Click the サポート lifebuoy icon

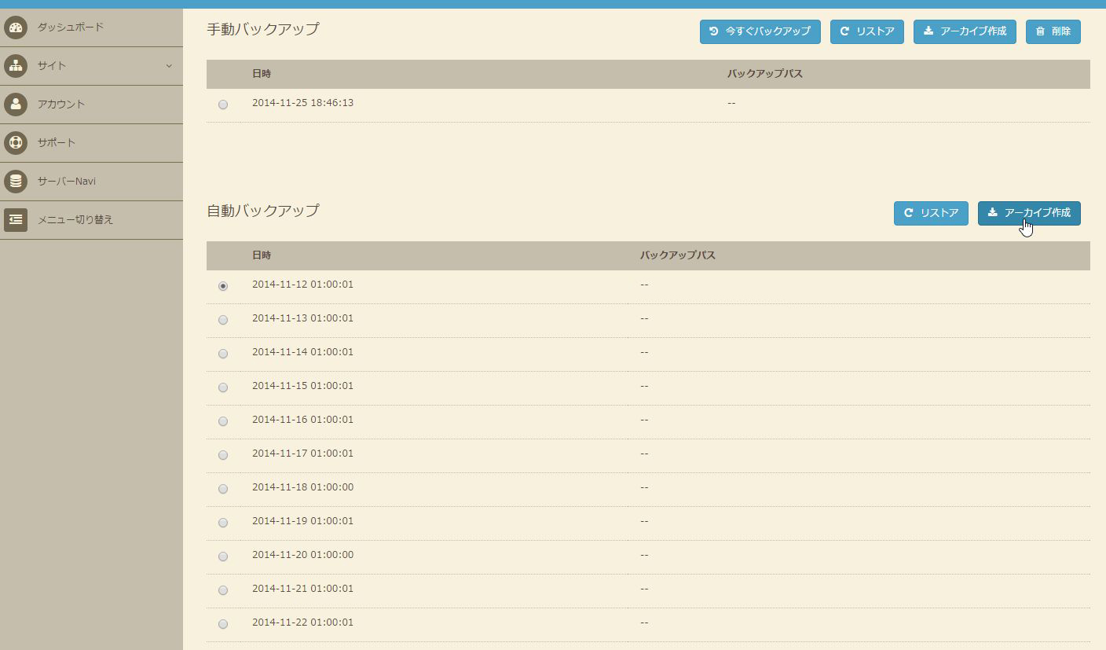[16, 143]
